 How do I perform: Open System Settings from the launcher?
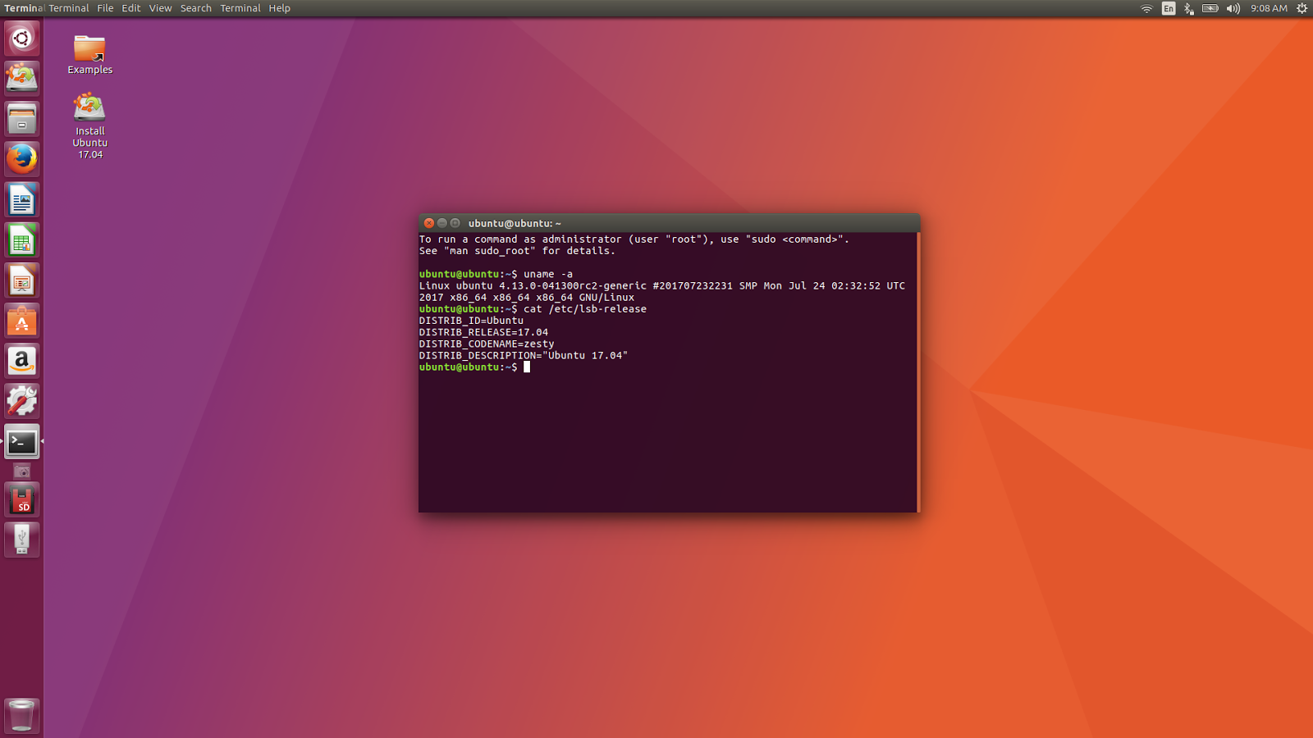21,400
